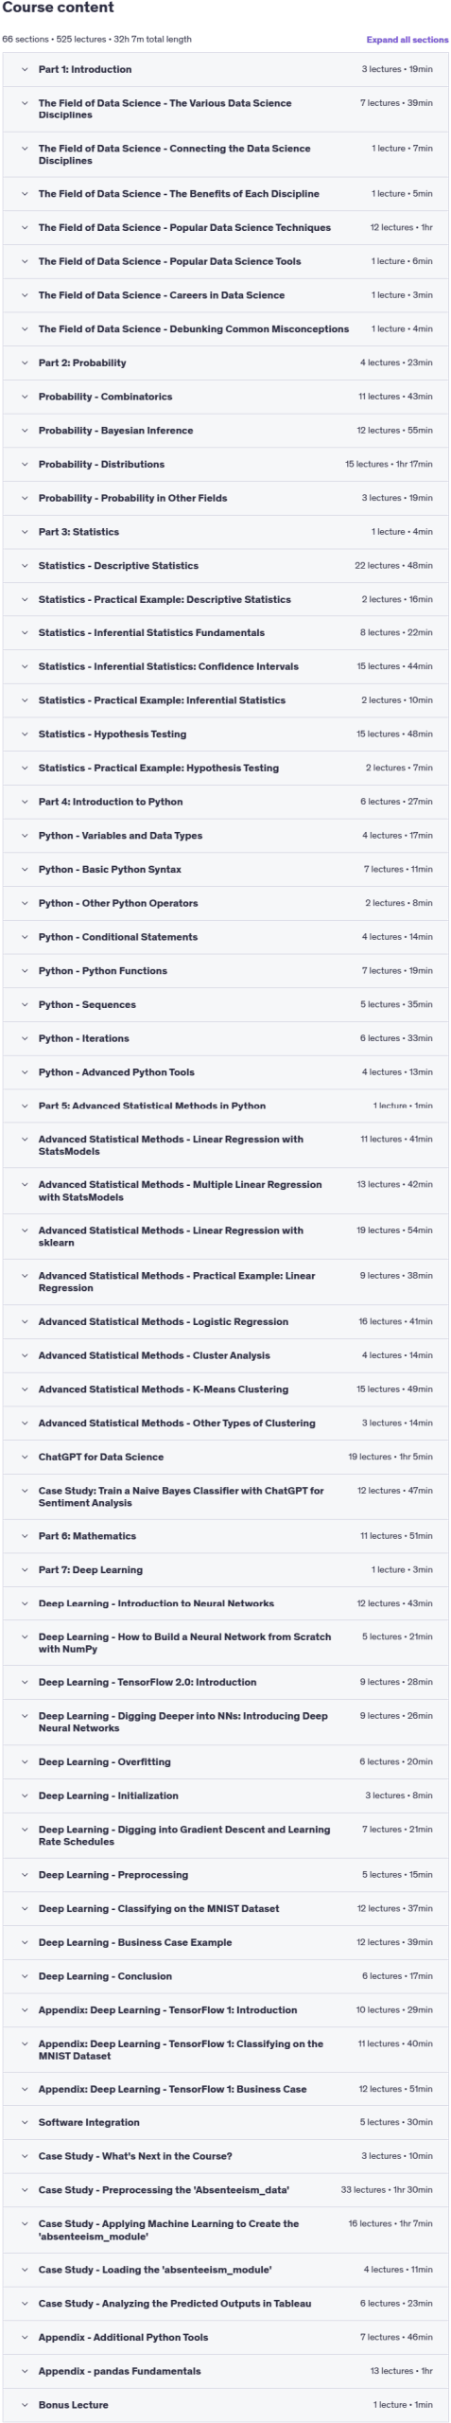Open Linear Regression with sklearn section title
The image size is (451, 2423).
coord(170,1237)
